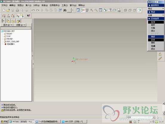Open the 应用程序 menu
Viewport: 165px width, 124px height.
pyautogui.click(x=55, y=5)
